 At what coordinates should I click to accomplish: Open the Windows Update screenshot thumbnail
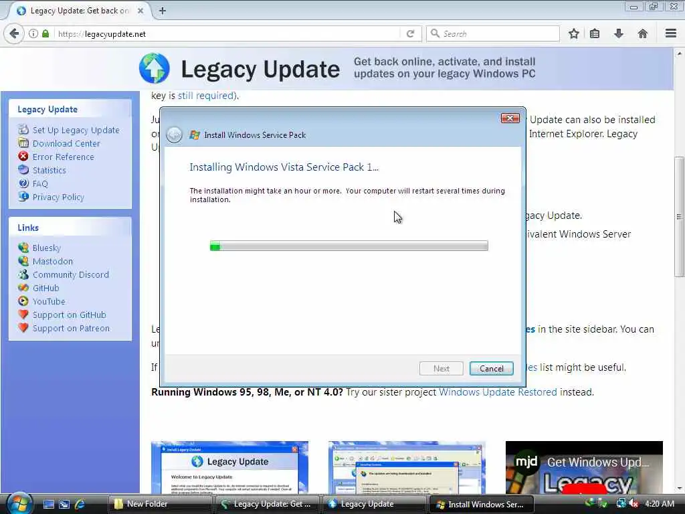click(407, 467)
